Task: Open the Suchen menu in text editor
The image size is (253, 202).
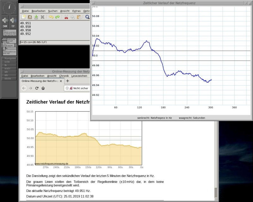Action: (x=53, y=11)
